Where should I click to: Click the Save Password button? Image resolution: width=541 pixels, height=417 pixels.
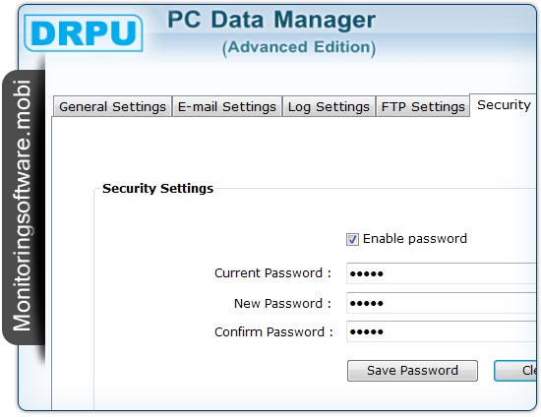(x=413, y=371)
